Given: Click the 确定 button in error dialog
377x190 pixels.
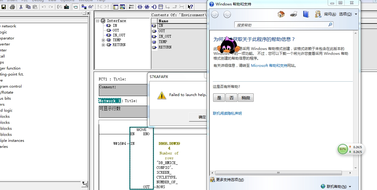Looking at the screenshot, I should coord(202,117).
